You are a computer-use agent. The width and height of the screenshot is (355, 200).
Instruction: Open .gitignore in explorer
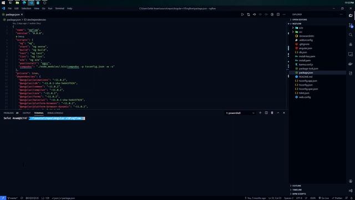(304, 44)
